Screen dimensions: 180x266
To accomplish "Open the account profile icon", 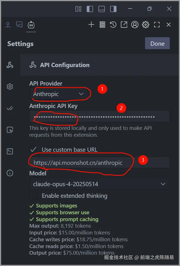I will [x=135, y=25].
